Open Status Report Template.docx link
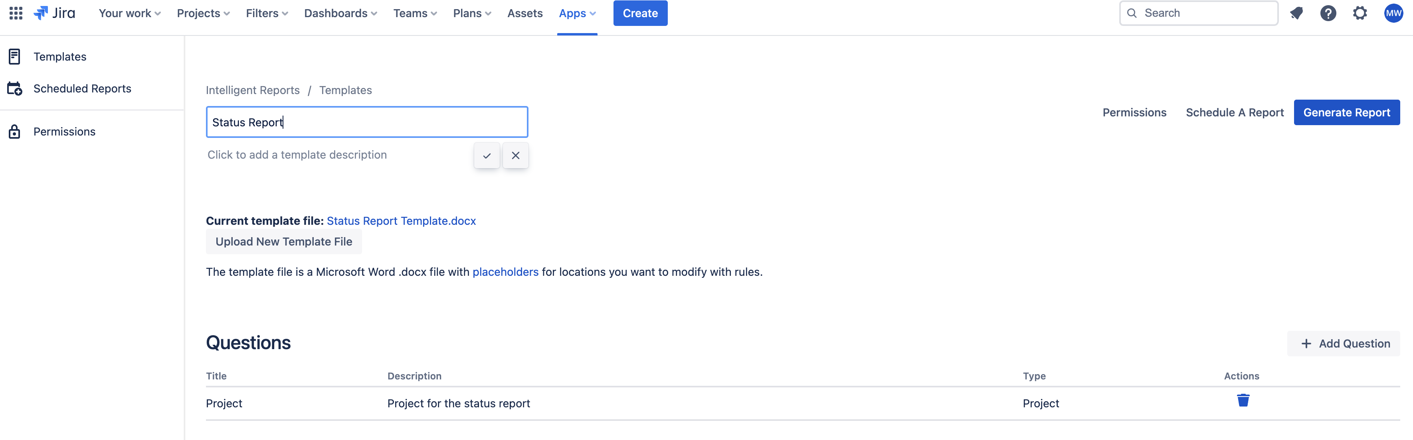 401,221
